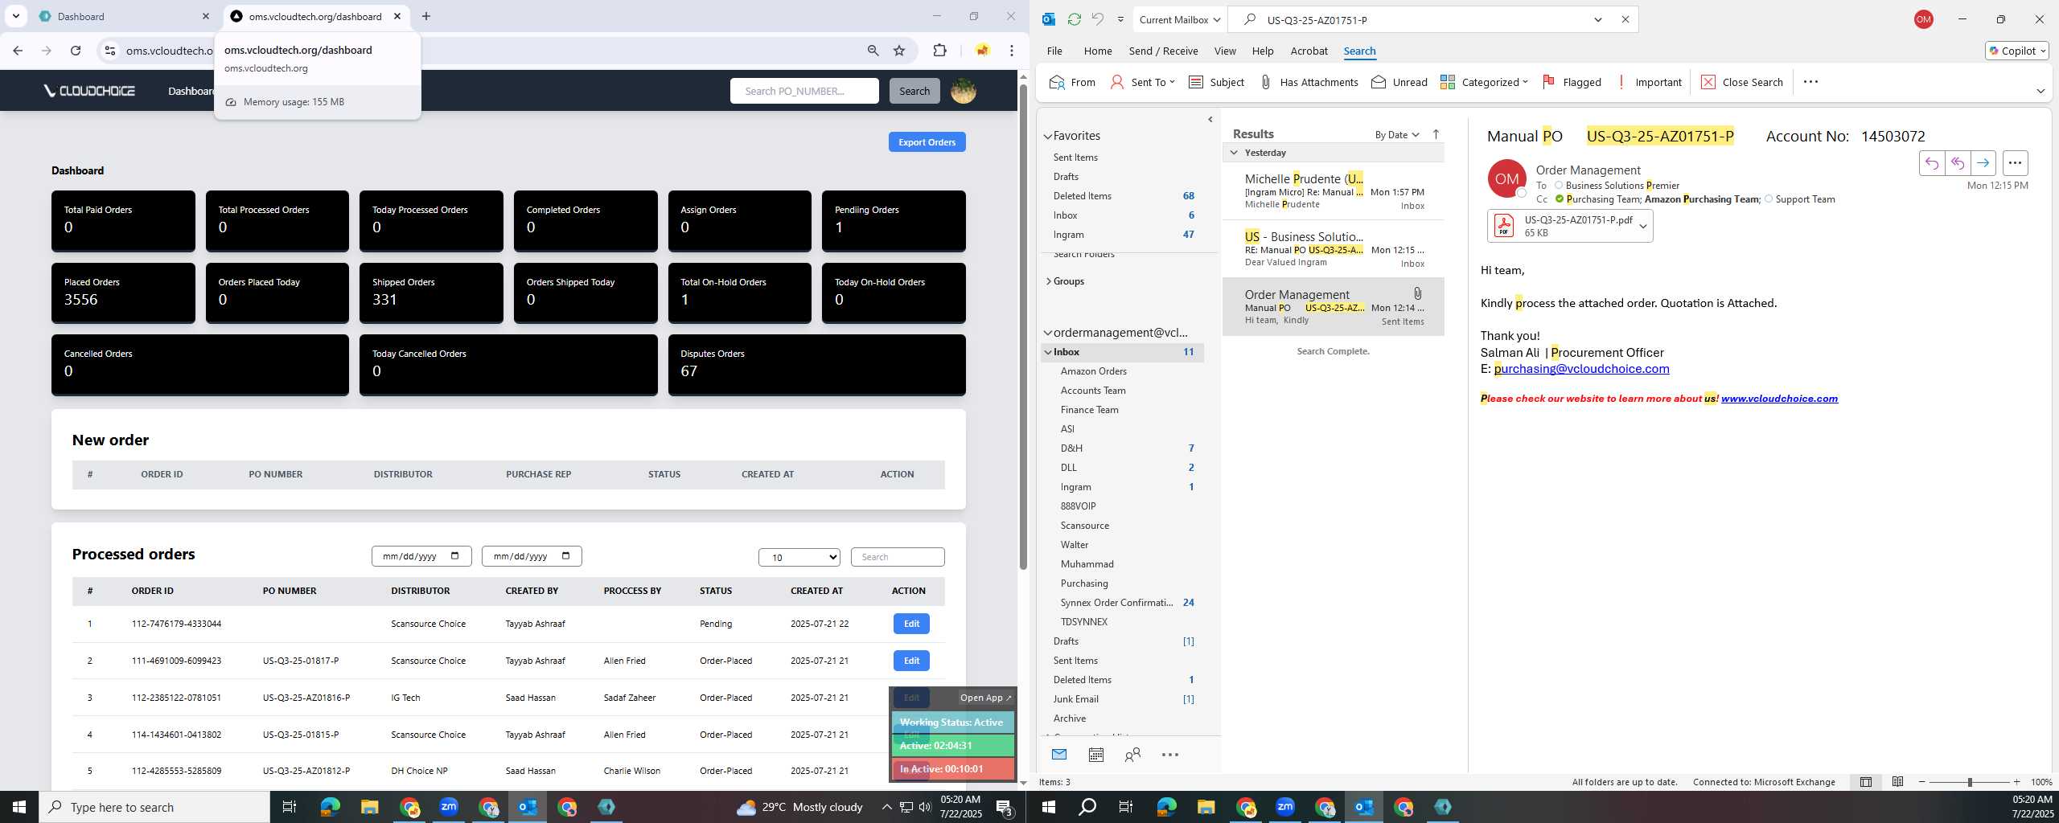Screen dimensions: 2059x823
Task: Open Sent To filter dropdown
Action: click(1143, 82)
